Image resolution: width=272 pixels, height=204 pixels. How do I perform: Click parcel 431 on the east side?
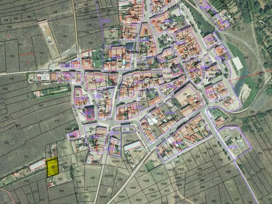click(246, 58)
